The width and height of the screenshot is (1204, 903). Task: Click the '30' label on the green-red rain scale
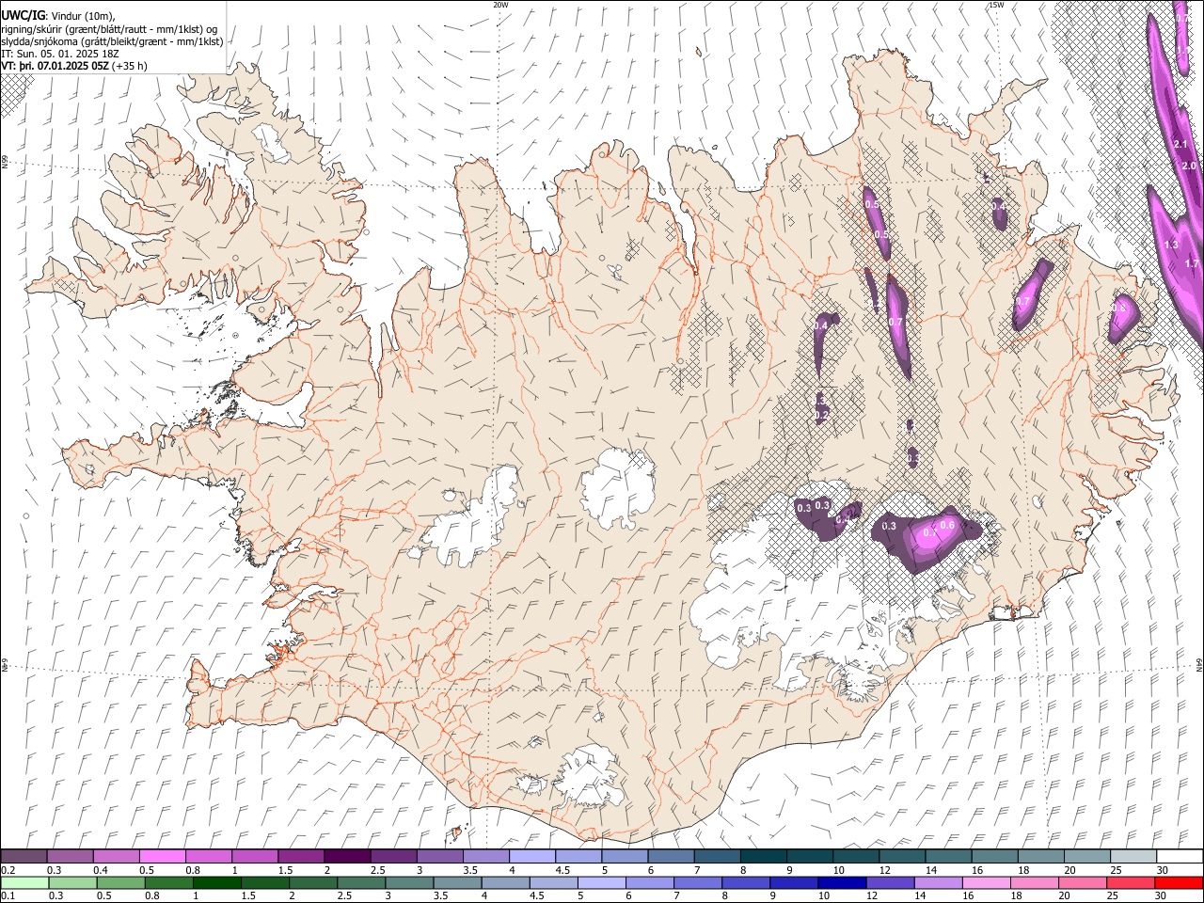click(1163, 896)
